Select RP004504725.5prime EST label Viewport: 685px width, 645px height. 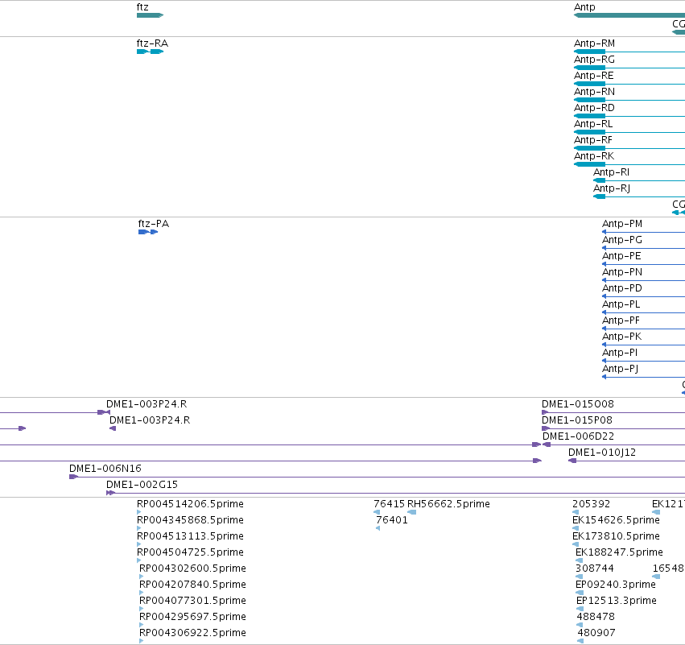pyautogui.click(x=190, y=552)
